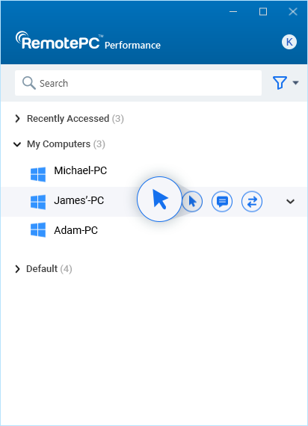Start file transfer to James'-PC
Image resolution: width=308 pixels, height=426 pixels.
tap(252, 202)
